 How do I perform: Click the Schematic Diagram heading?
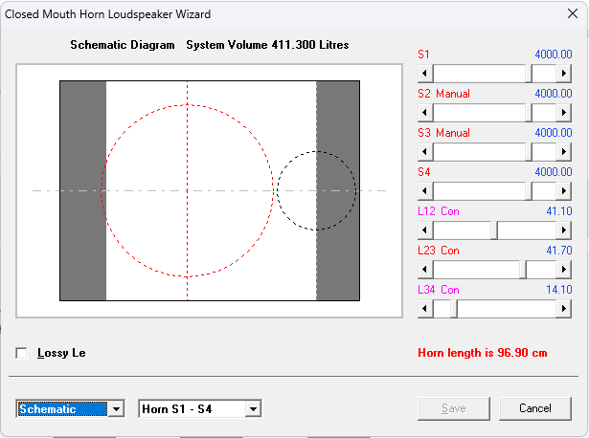tap(123, 45)
